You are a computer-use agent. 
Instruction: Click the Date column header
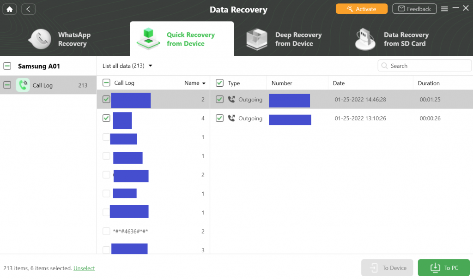point(339,83)
